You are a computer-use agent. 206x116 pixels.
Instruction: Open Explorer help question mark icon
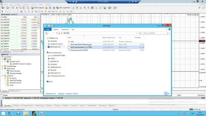tap(170, 29)
